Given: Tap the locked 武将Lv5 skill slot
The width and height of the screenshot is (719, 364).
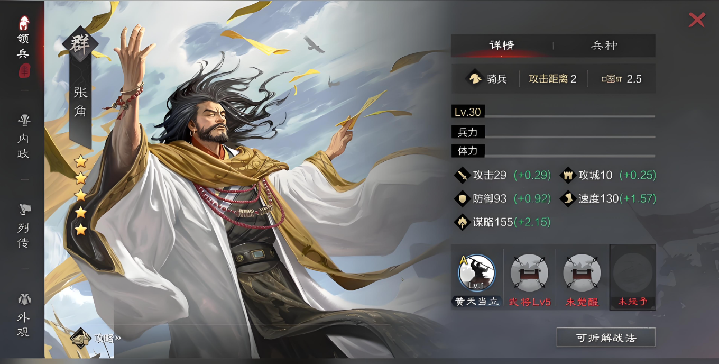Looking at the screenshot, I should [x=529, y=273].
